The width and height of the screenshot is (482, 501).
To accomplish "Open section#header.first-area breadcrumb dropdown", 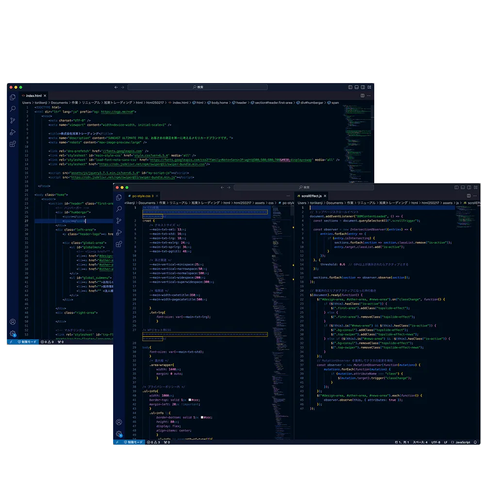I will click(271, 103).
